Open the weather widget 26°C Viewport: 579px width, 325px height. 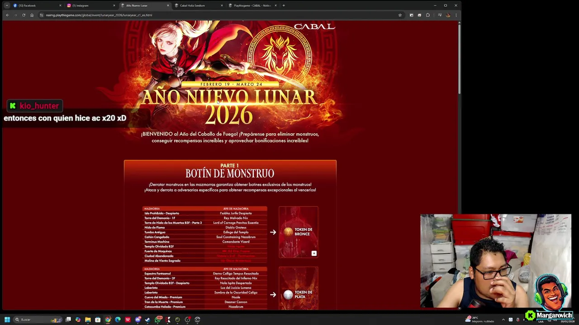tap(479, 320)
